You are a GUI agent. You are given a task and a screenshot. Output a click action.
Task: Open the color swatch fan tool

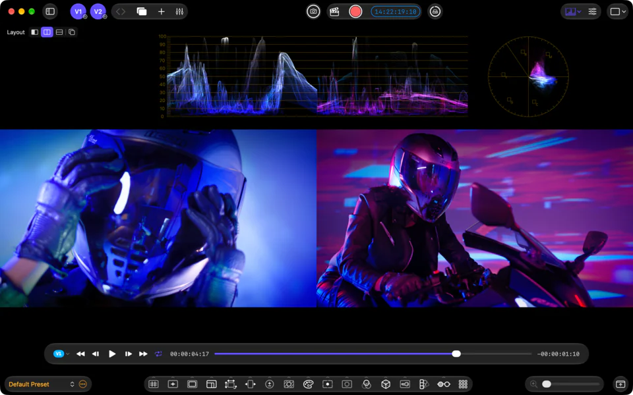click(424, 384)
